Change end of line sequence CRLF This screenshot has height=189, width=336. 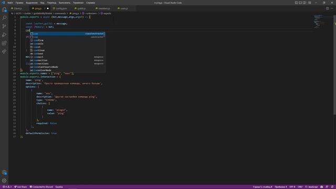tap(300, 187)
